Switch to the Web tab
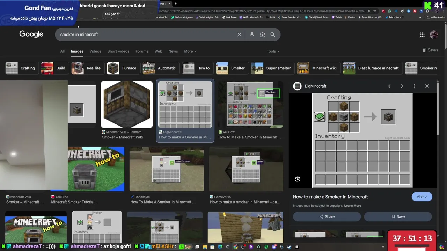 pos(158,51)
